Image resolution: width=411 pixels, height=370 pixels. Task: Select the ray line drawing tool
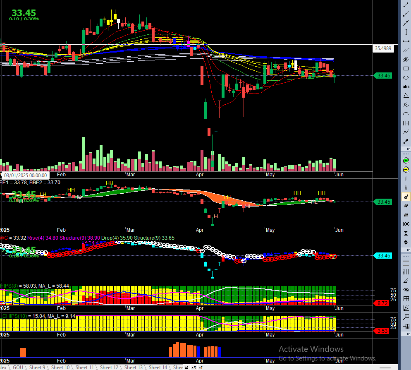click(406, 14)
